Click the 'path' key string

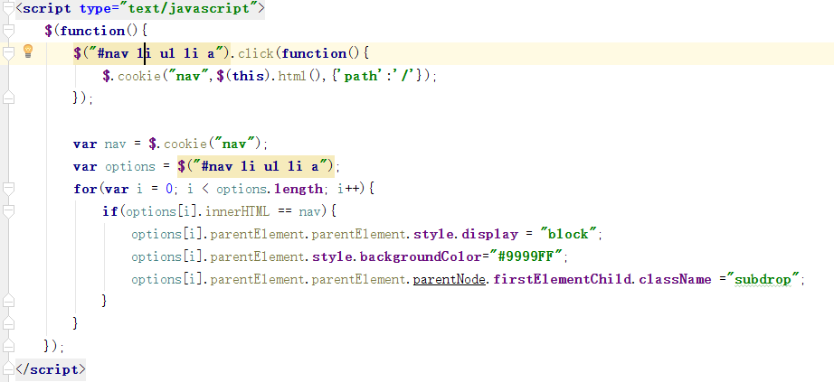[360, 76]
